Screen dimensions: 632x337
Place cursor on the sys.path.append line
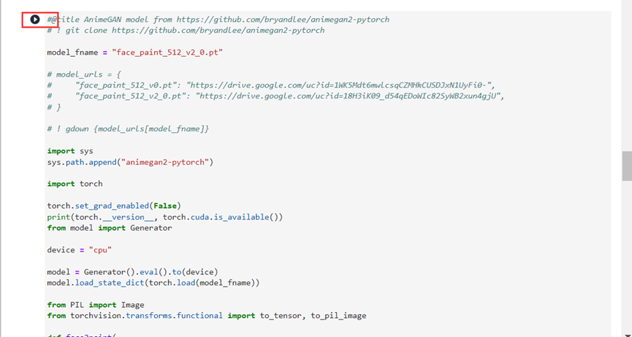[x=130, y=162]
